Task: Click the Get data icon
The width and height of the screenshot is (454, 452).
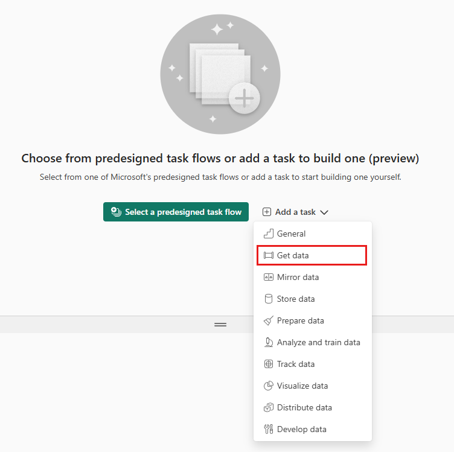Action: (269, 255)
